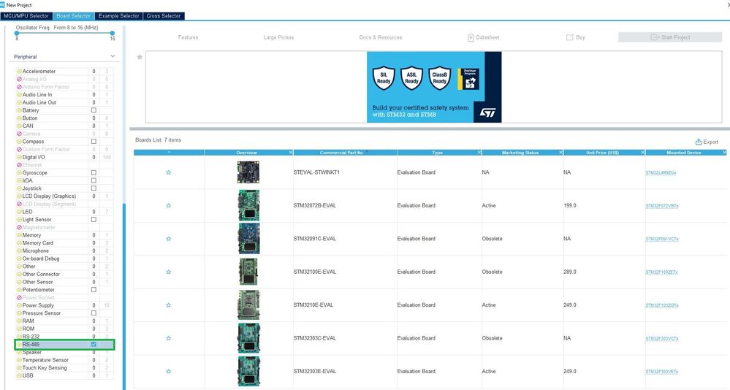
Task: Select the STEVAL-STWINKT1 board thumbnail
Action: 248,172
